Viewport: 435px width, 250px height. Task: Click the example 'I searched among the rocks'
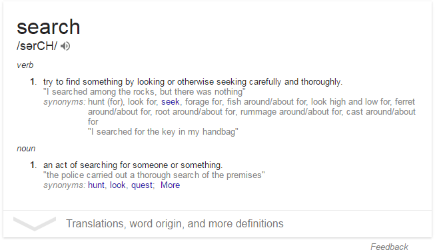point(145,92)
